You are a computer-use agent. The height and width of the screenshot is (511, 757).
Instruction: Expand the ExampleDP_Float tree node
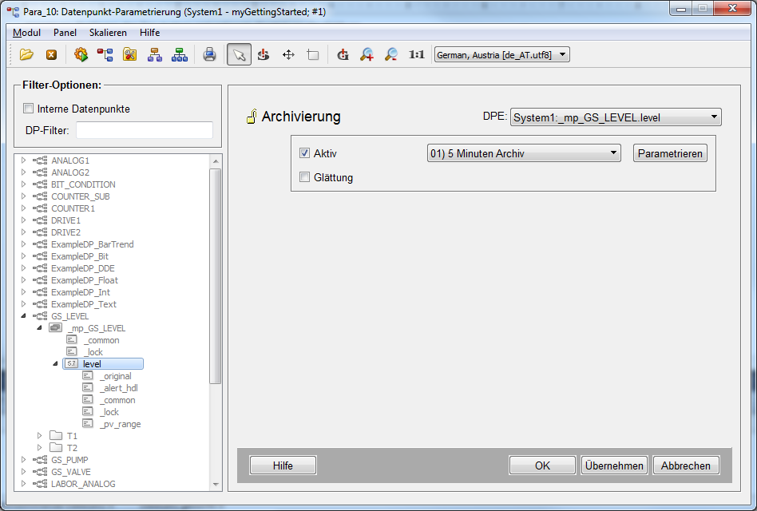click(23, 280)
